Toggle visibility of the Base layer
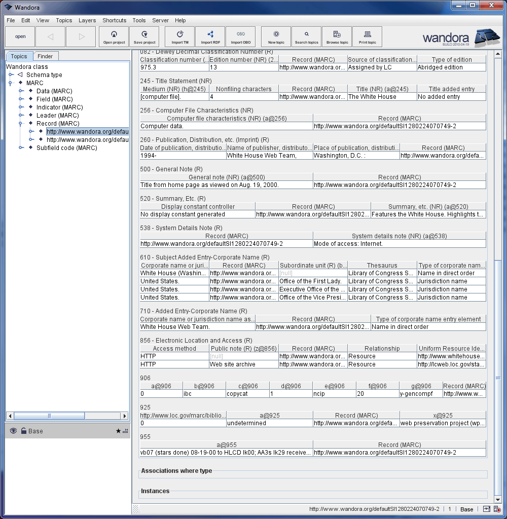This screenshot has width=507, height=519. (x=13, y=431)
